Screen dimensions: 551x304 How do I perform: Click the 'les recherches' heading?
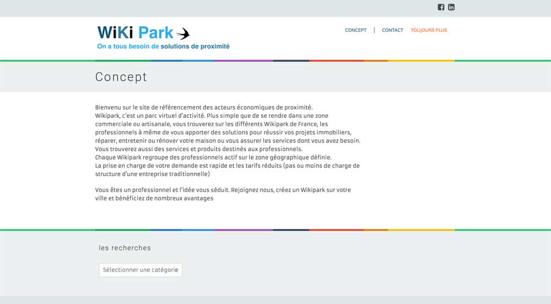tap(125, 248)
